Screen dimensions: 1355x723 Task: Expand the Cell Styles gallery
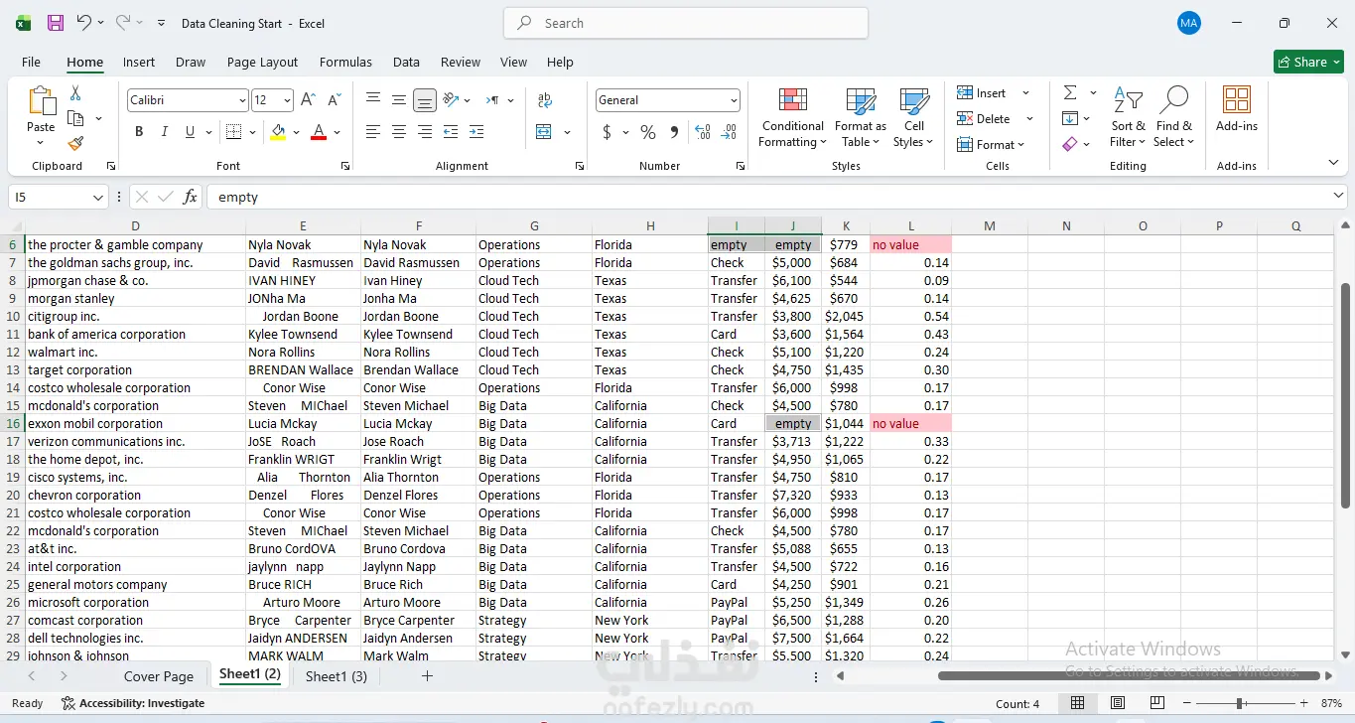[x=913, y=118]
